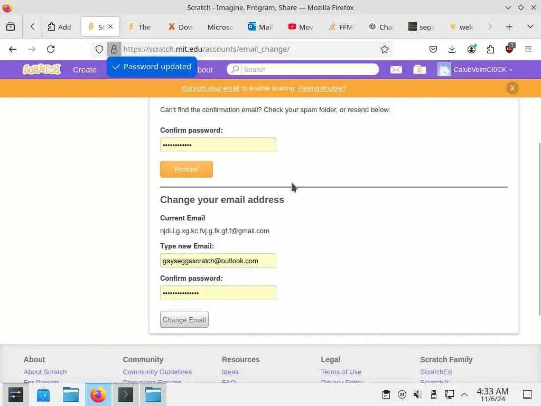Click the Change Email button
The height and width of the screenshot is (406, 541).
click(x=184, y=320)
